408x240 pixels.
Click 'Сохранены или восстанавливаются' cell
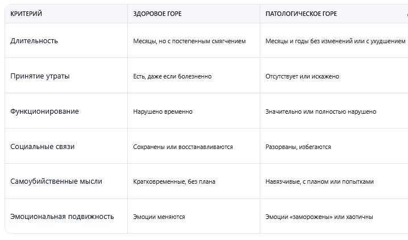pyautogui.click(x=183, y=147)
